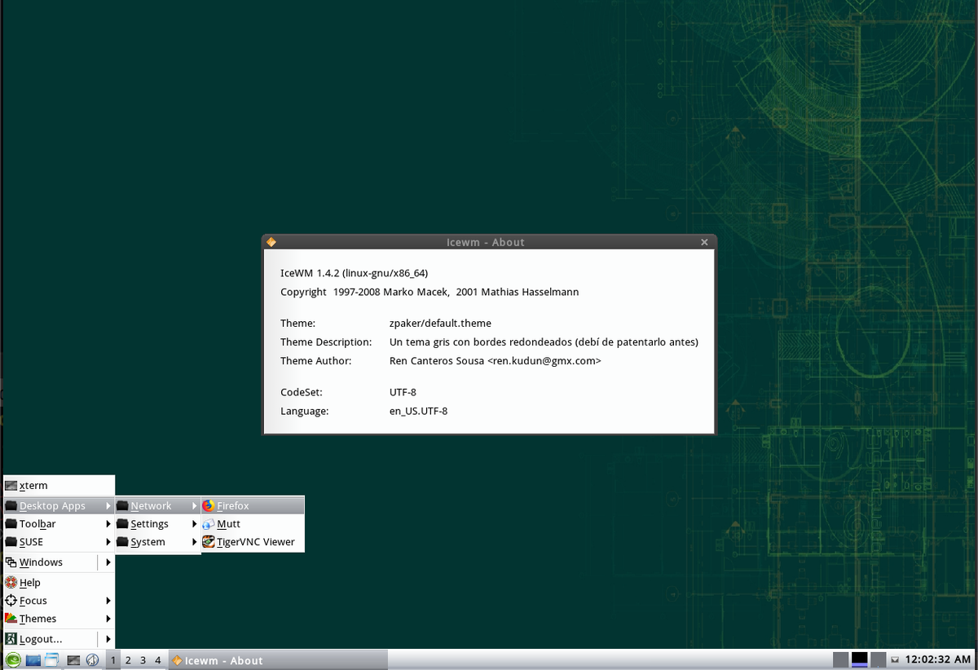Launch the terminal icon in taskbar
Viewport: 978px width, 670px height.
tap(73, 660)
